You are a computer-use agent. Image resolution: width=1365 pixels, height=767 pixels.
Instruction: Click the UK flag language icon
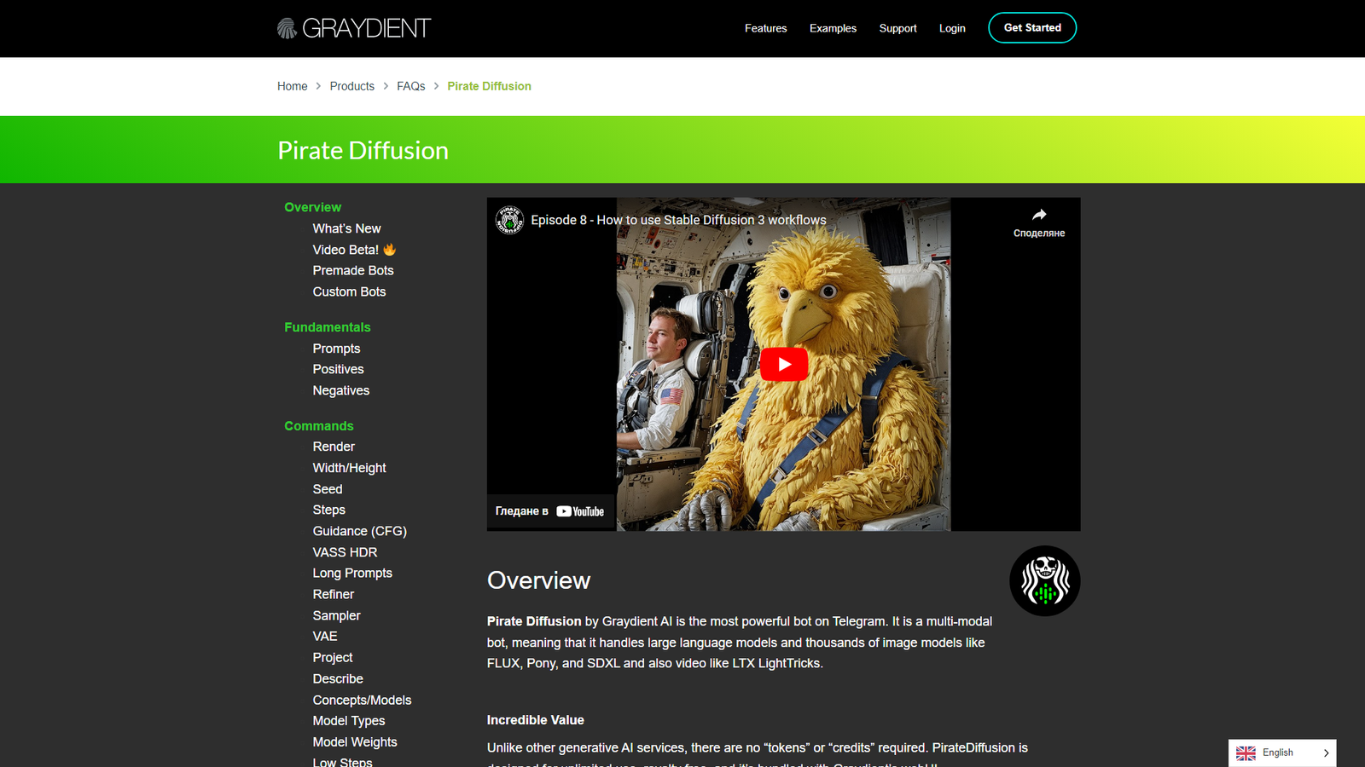[x=1246, y=753]
